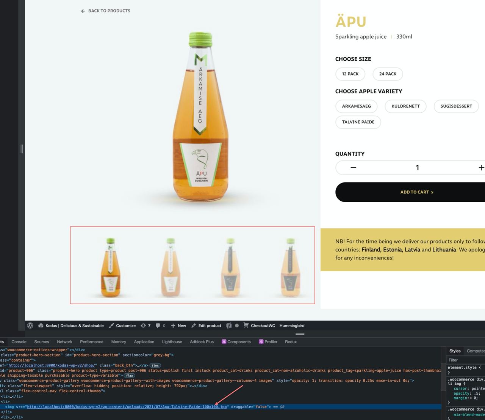The image size is (485, 420).
Task: Click the WordPress logo in admin bar
Action: pyautogui.click(x=30, y=326)
